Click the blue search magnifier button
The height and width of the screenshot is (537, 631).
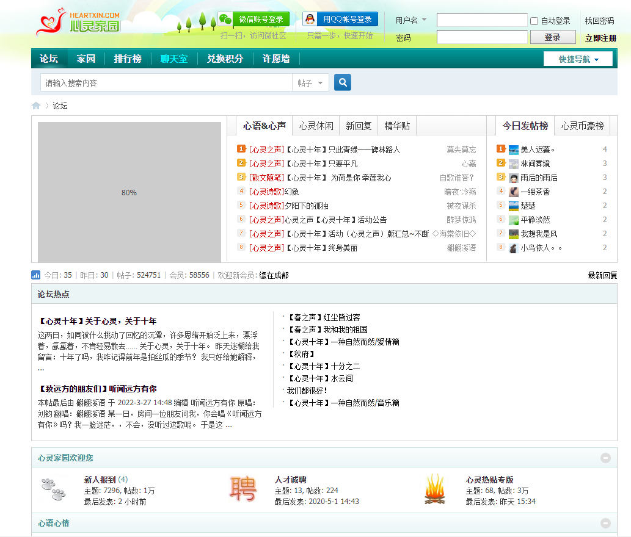(x=343, y=82)
